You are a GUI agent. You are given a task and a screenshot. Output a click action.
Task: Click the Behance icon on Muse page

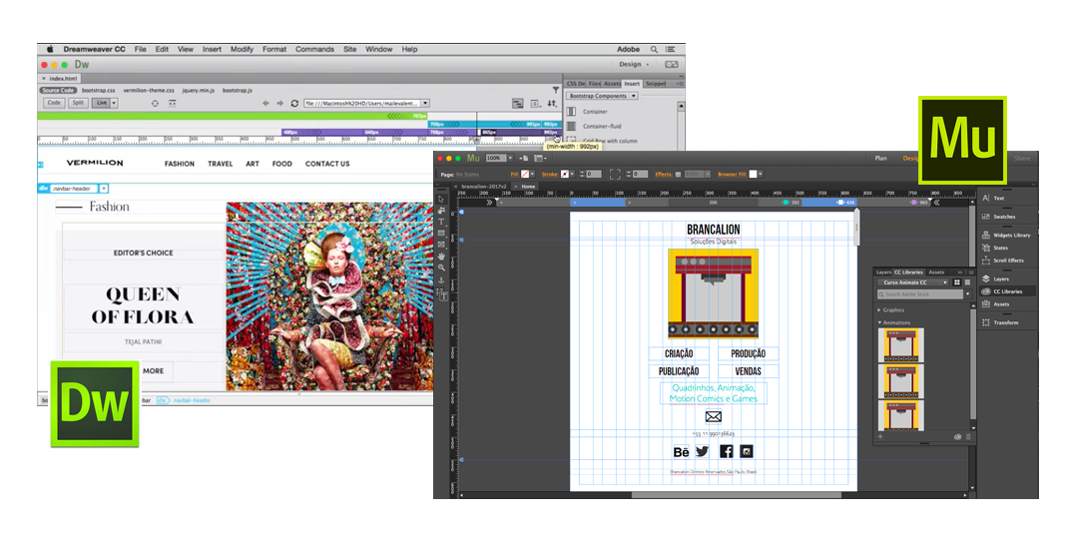point(681,451)
